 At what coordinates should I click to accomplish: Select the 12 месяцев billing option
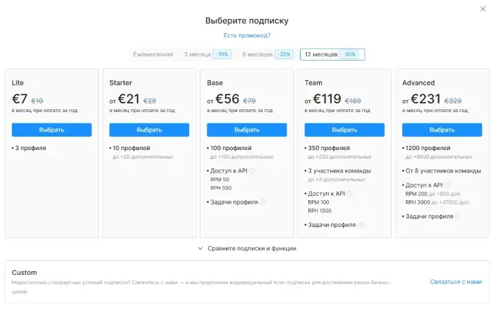pos(332,54)
